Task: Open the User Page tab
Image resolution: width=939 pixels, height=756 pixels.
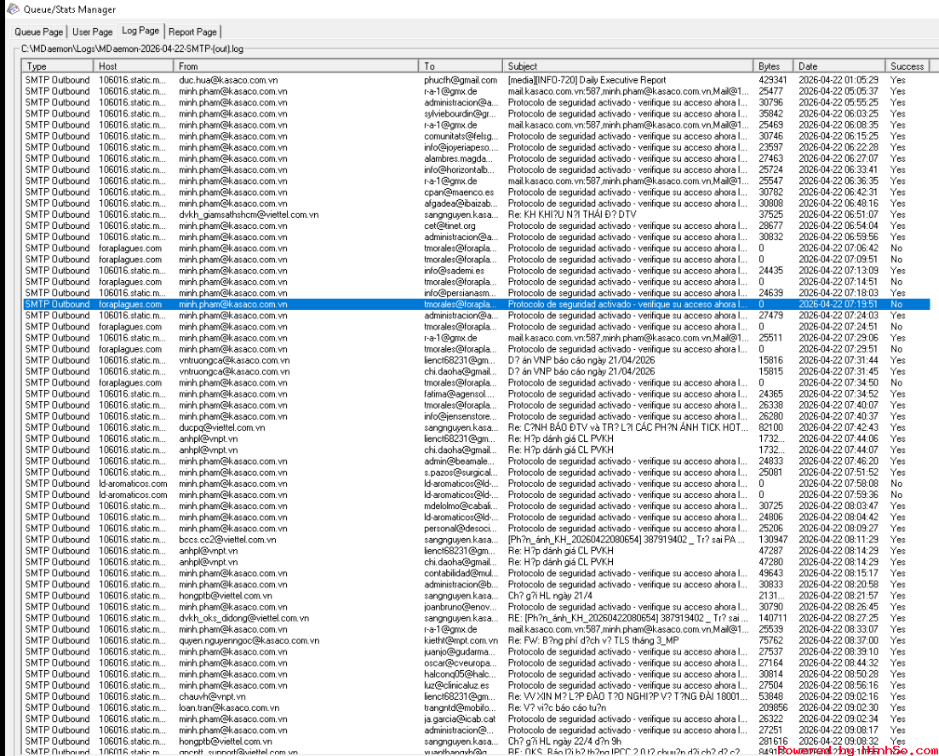Action: tap(92, 31)
